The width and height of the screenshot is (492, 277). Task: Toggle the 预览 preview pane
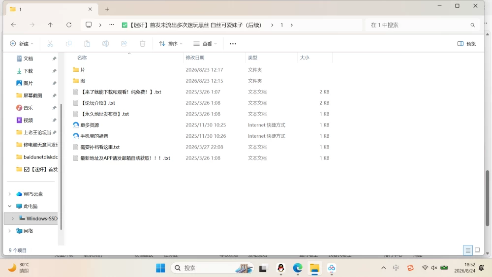tap(466, 44)
